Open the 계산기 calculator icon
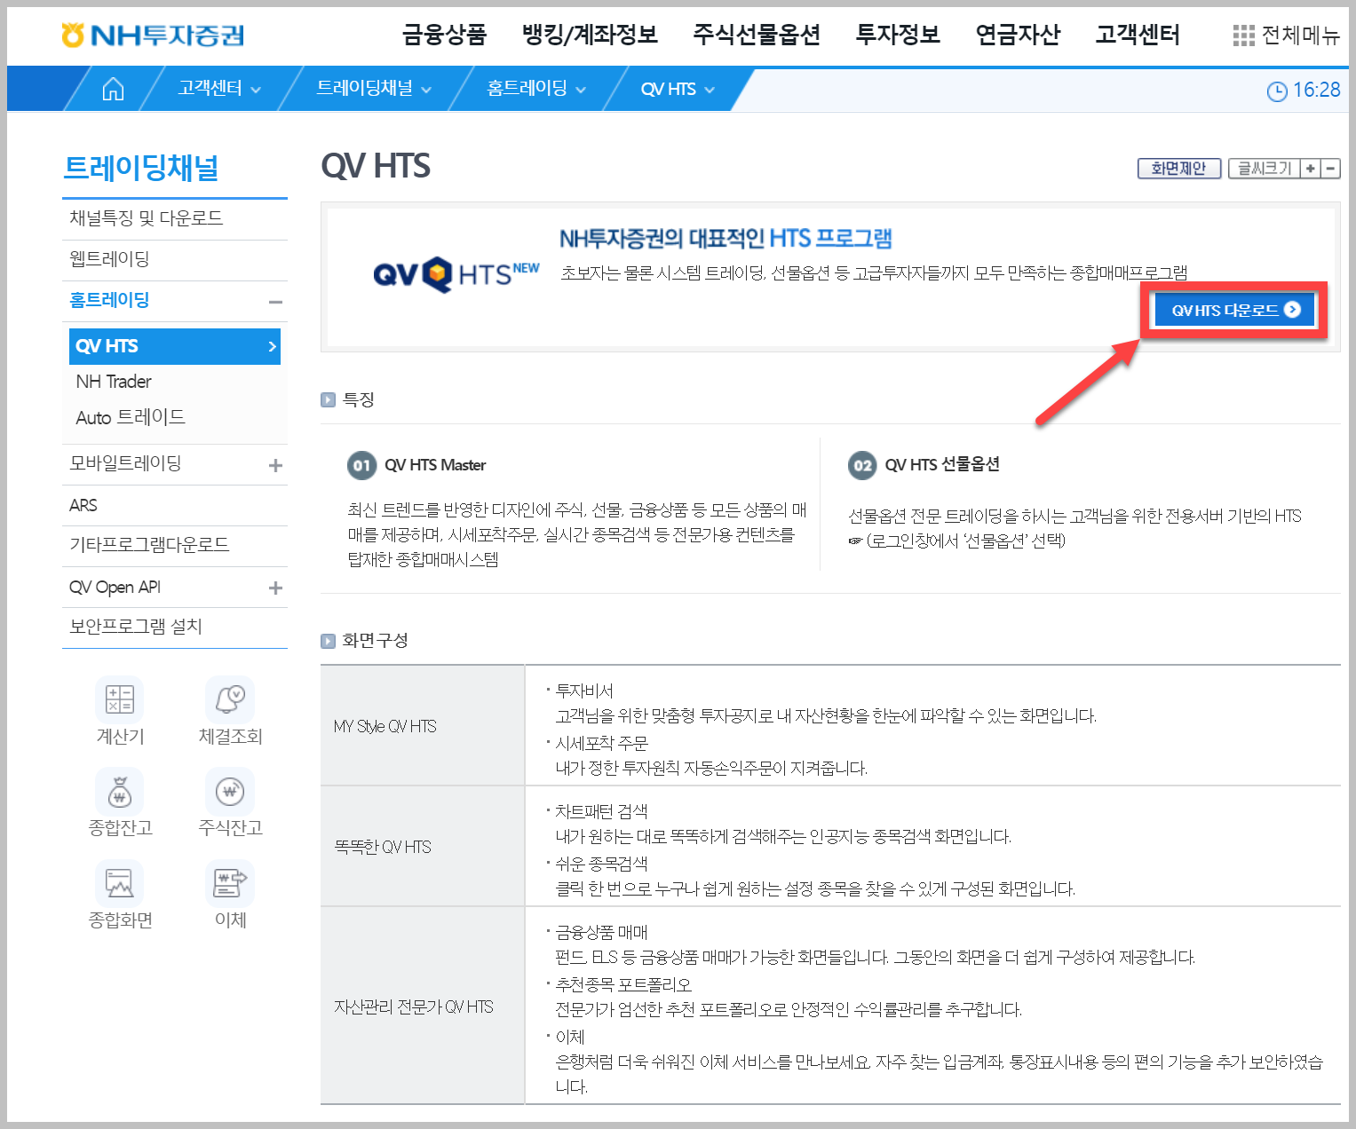The height and width of the screenshot is (1129, 1356). tap(120, 699)
